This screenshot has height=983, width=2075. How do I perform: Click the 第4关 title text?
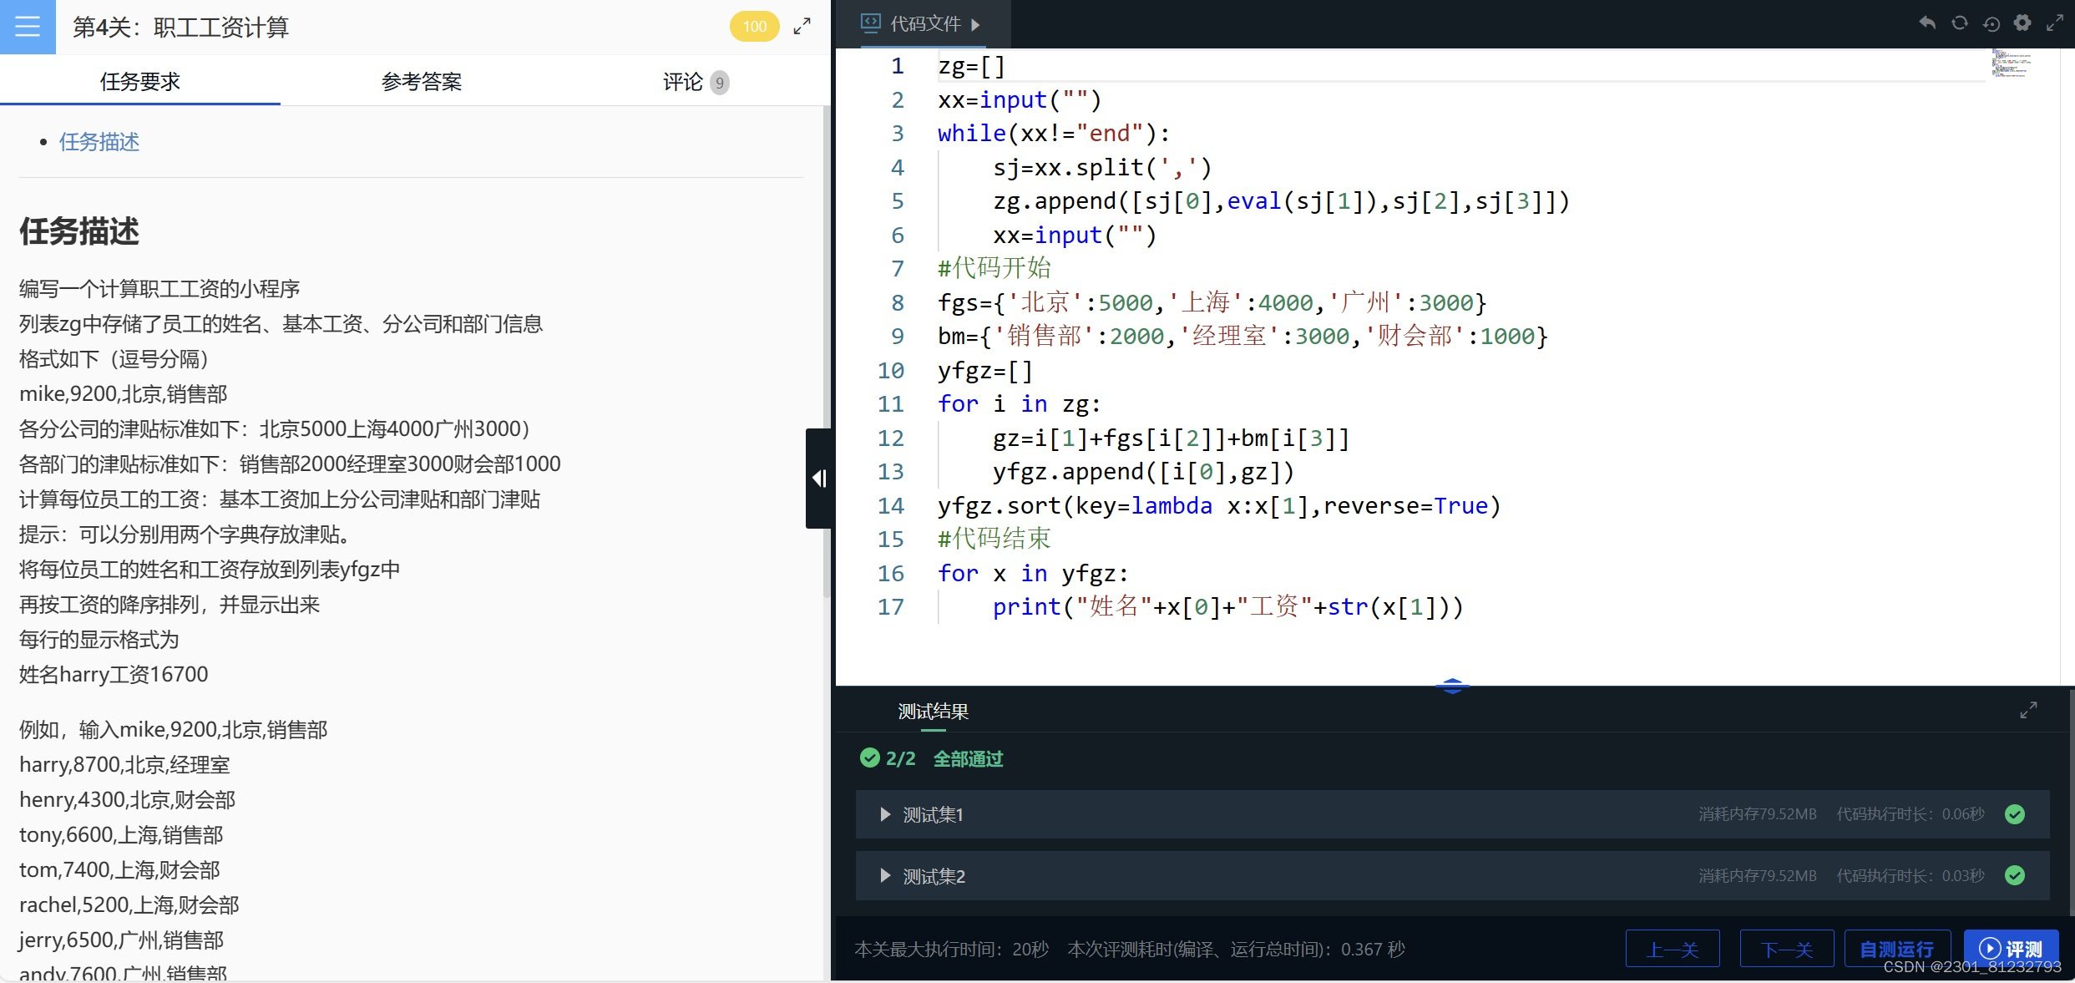(180, 28)
